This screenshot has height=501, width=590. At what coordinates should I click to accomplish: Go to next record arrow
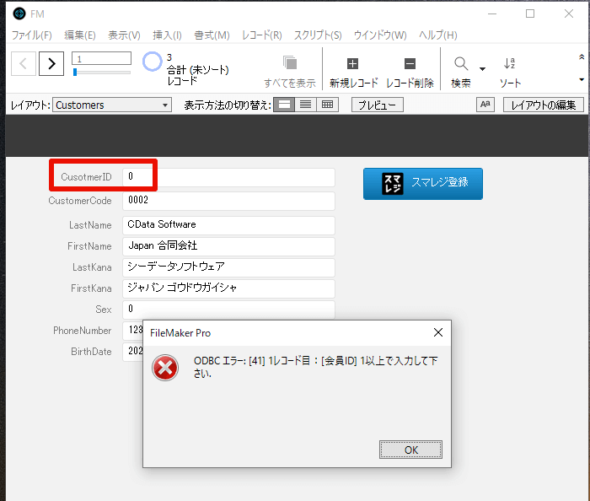click(x=51, y=63)
